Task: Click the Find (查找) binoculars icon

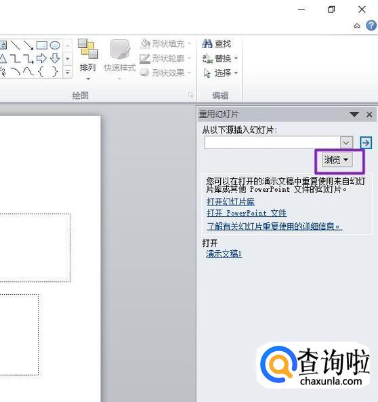Action: tap(207, 44)
